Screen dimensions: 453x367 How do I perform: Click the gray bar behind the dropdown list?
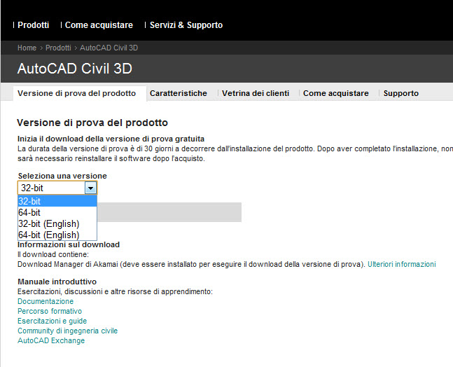[x=169, y=212]
